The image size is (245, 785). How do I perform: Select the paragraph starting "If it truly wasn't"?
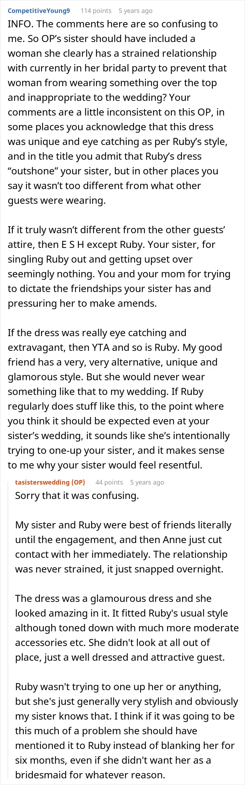[x=119, y=266]
